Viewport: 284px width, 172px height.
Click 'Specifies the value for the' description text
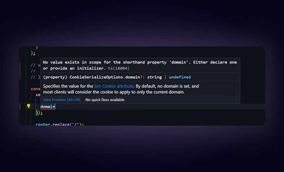pos(68,86)
